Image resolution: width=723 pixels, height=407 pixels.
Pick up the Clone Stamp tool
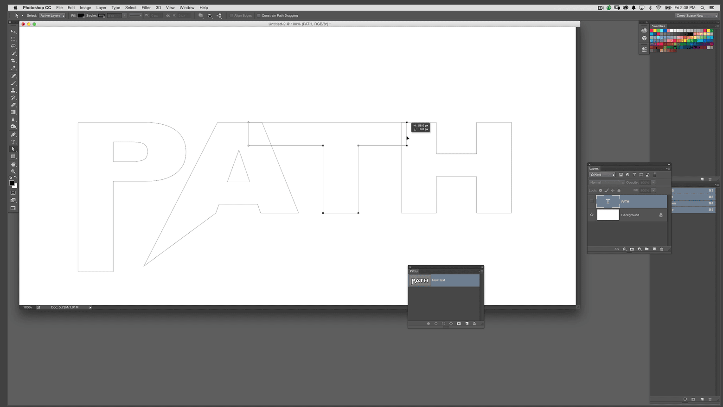pyautogui.click(x=13, y=90)
